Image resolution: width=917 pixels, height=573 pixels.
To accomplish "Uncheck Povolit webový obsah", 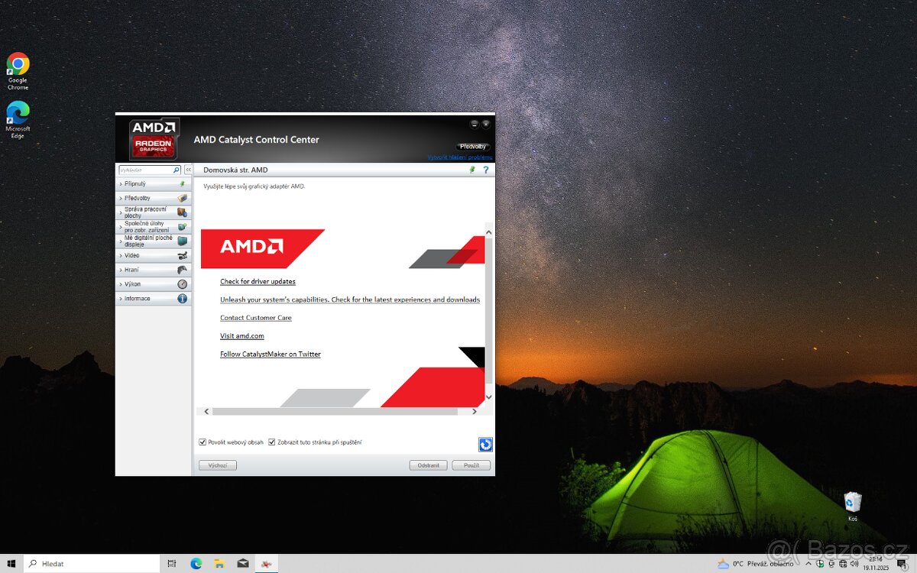I will click(203, 442).
